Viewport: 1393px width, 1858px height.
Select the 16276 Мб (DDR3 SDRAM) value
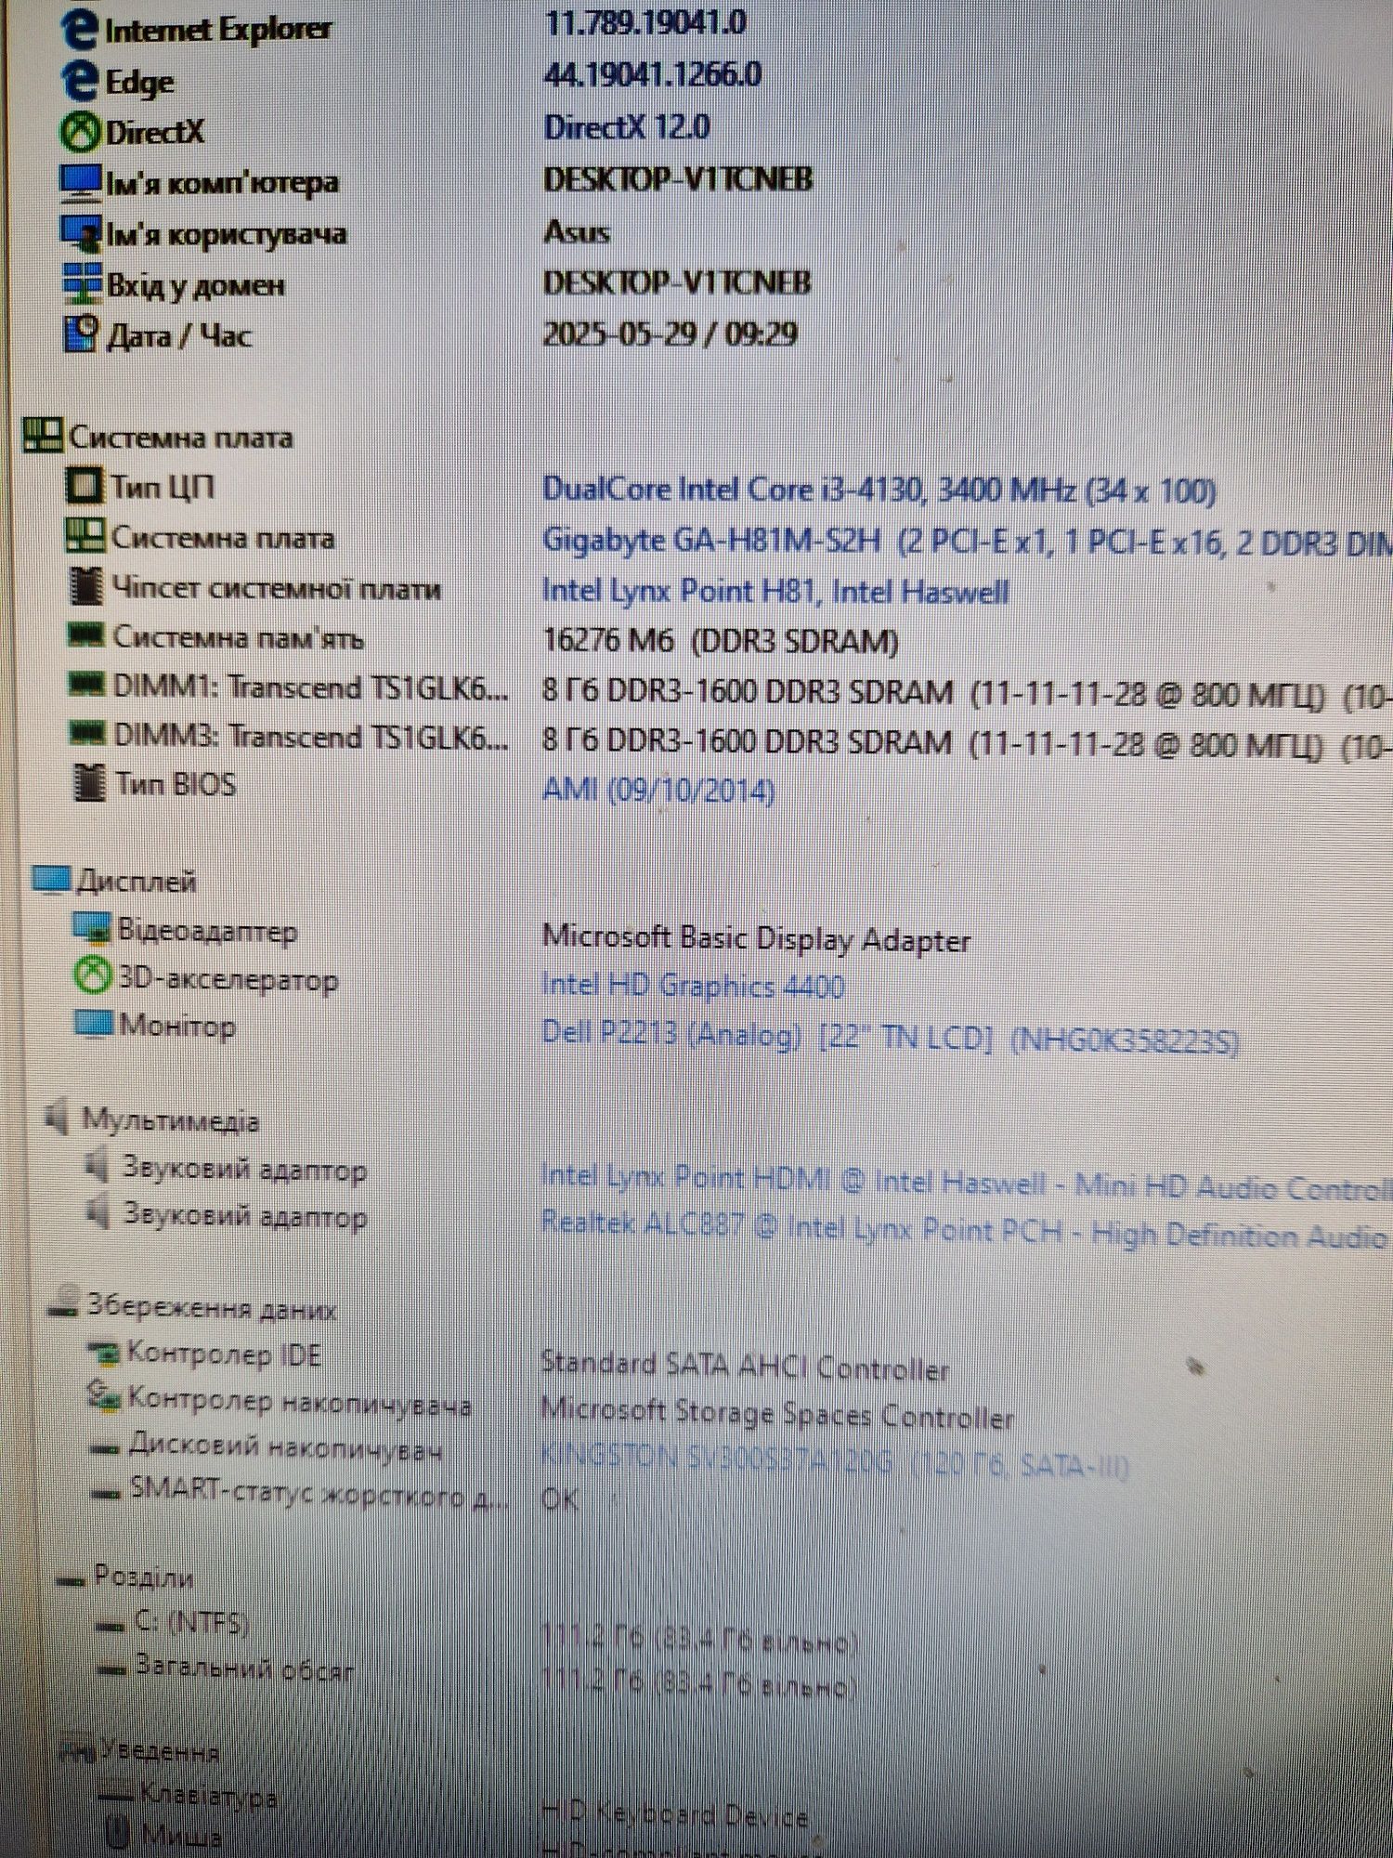[x=721, y=641]
